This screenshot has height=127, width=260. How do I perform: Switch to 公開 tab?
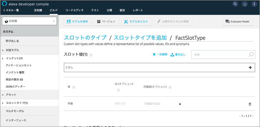(x=109, y=10)
